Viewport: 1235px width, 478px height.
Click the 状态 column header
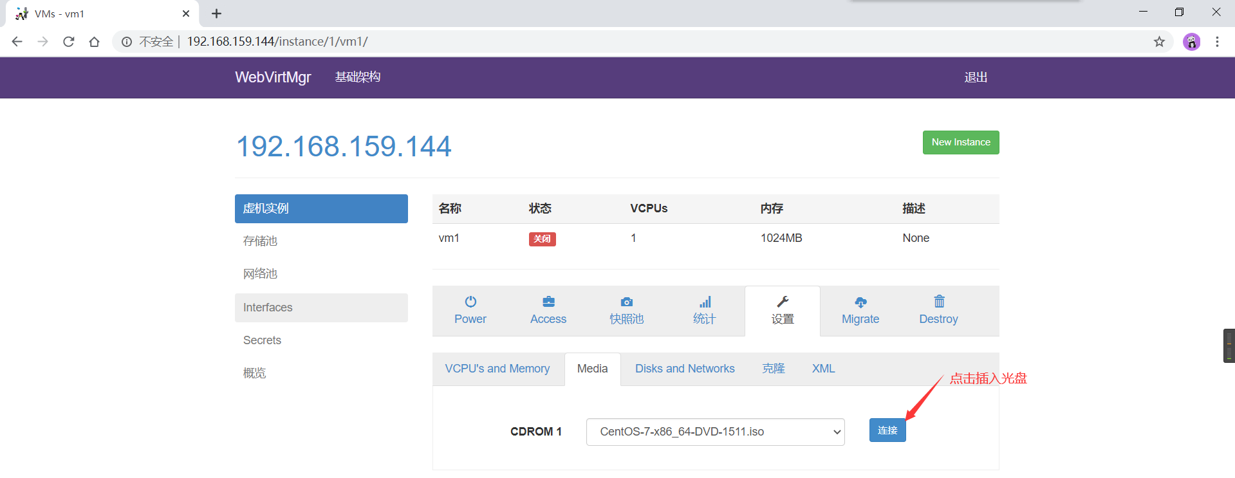point(540,208)
